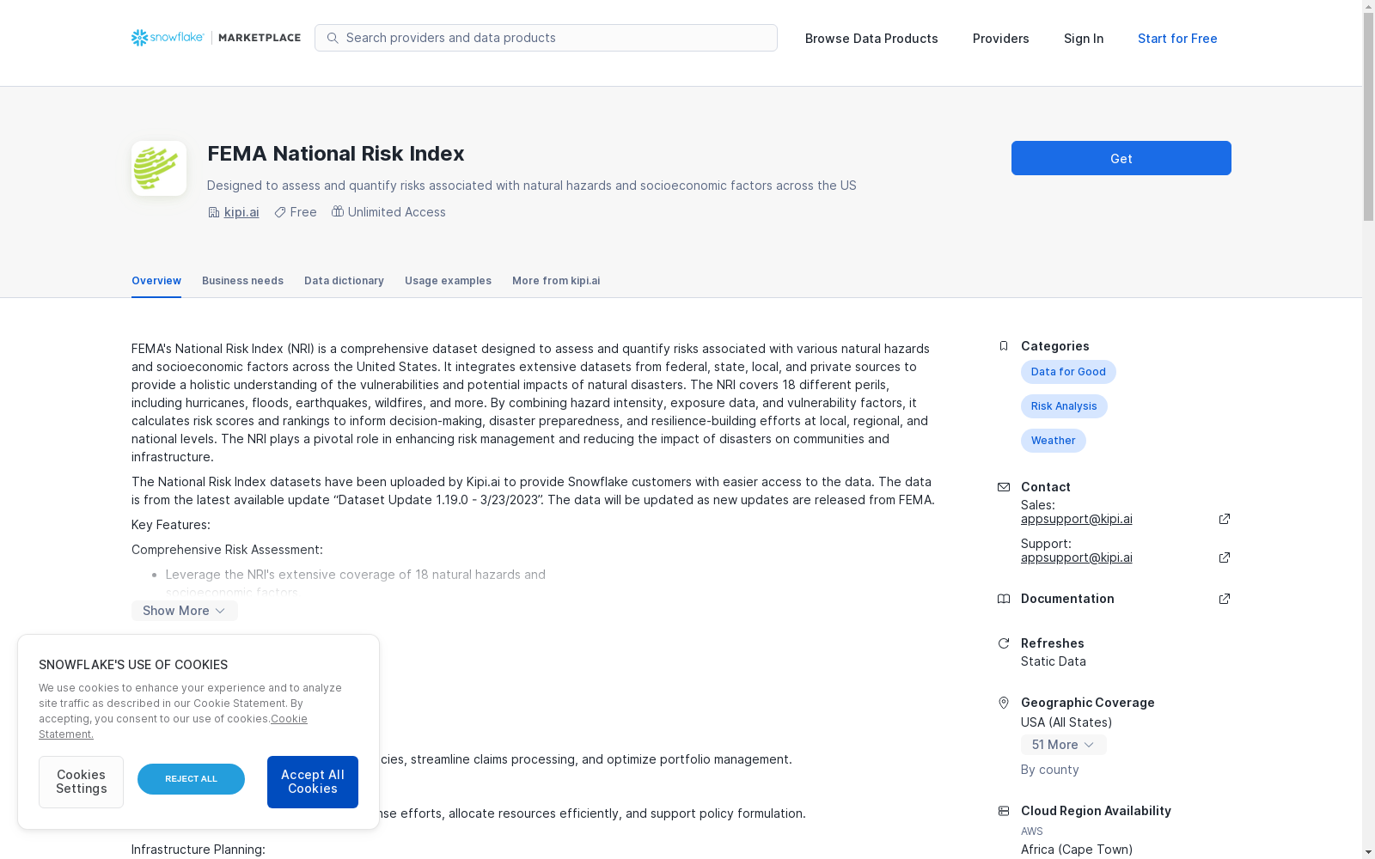The image size is (1375, 859).
Task: Open the Documentation link text
Action: point(1067,599)
